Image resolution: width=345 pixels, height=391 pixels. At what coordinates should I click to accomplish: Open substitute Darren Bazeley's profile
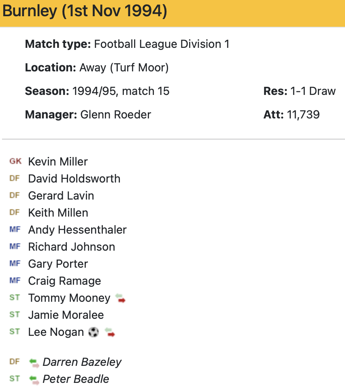point(82,362)
